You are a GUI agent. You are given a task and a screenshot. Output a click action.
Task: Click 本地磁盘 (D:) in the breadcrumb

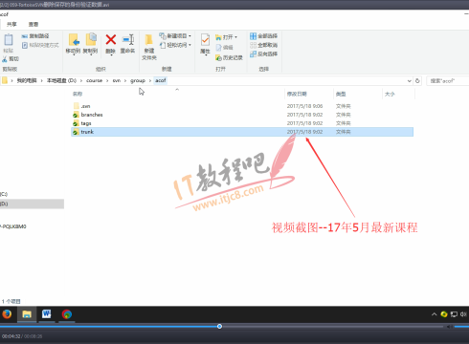click(x=61, y=80)
